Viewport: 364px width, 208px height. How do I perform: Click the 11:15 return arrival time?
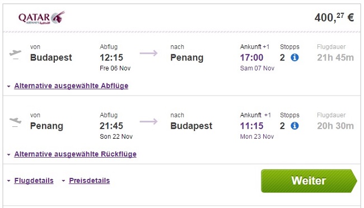click(251, 126)
